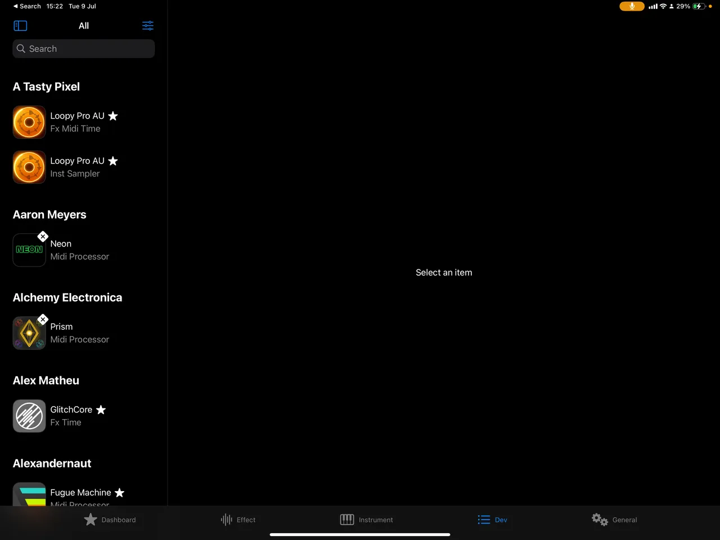The image size is (720, 540).
Task: Click the 'All' title at top
Action: tap(84, 26)
